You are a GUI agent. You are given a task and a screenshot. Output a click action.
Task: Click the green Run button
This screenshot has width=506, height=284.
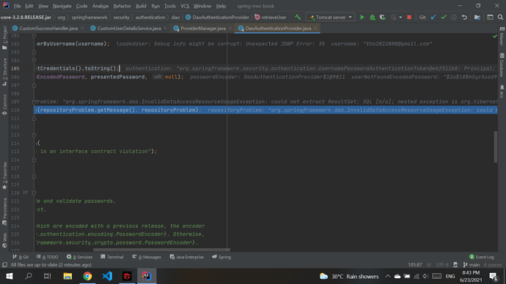pyautogui.click(x=362, y=18)
